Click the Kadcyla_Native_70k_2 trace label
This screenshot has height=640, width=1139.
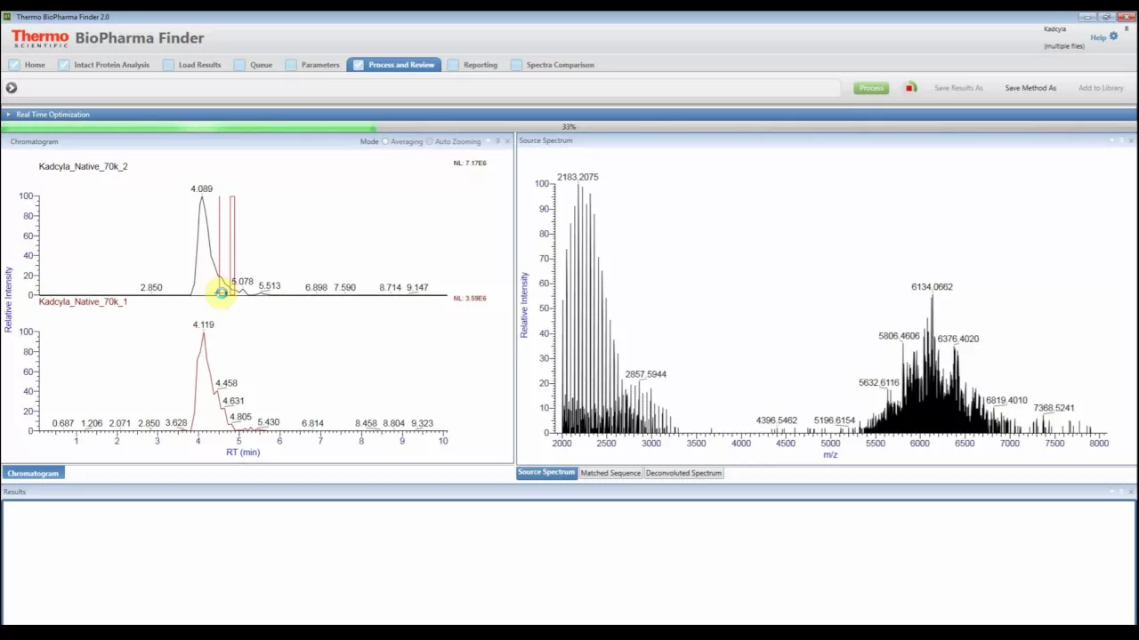(x=83, y=166)
